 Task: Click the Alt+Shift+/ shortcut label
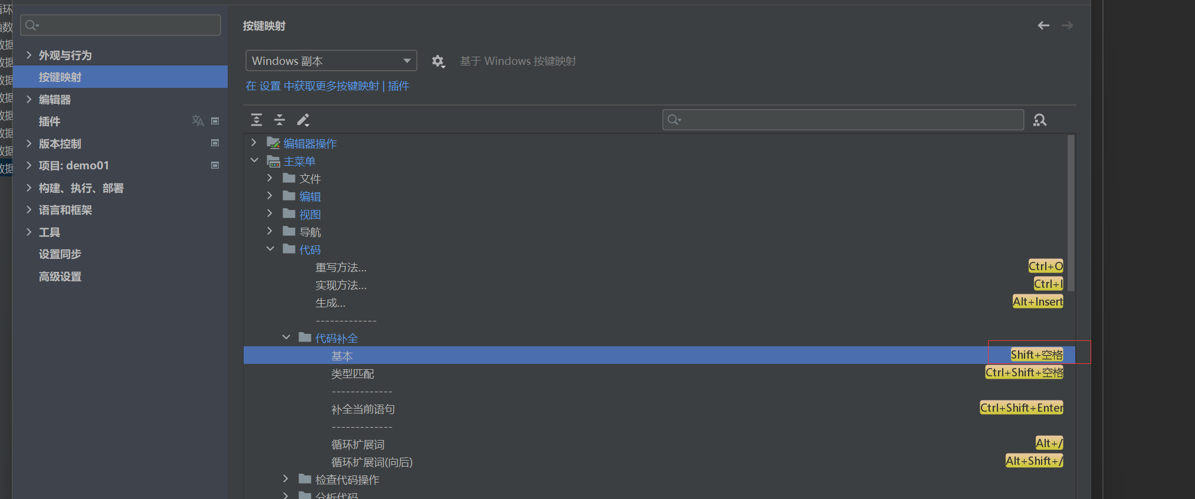coord(1035,461)
